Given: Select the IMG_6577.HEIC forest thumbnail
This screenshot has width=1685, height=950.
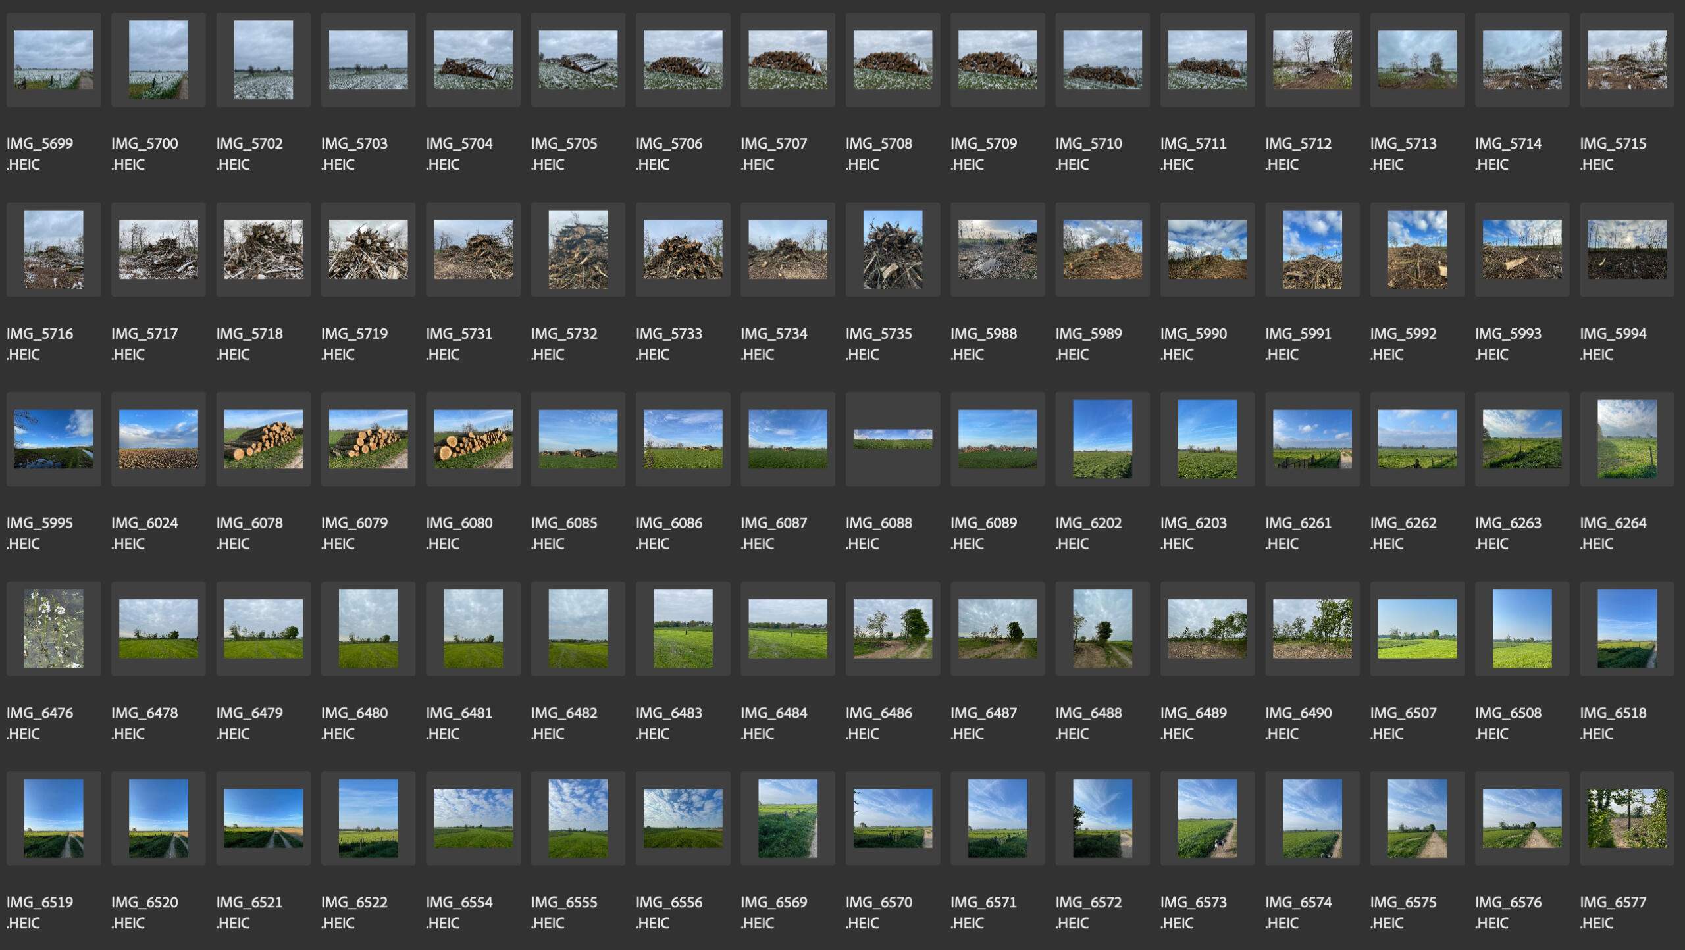Looking at the screenshot, I should click(x=1626, y=818).
